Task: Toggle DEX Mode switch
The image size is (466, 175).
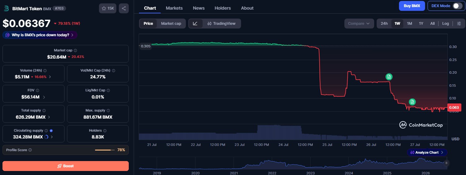Action: pyautogui.click(x=457, y=6)
